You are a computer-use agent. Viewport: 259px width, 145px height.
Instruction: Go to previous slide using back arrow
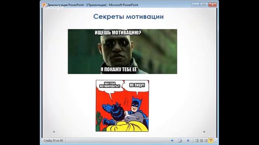(172, 141)
